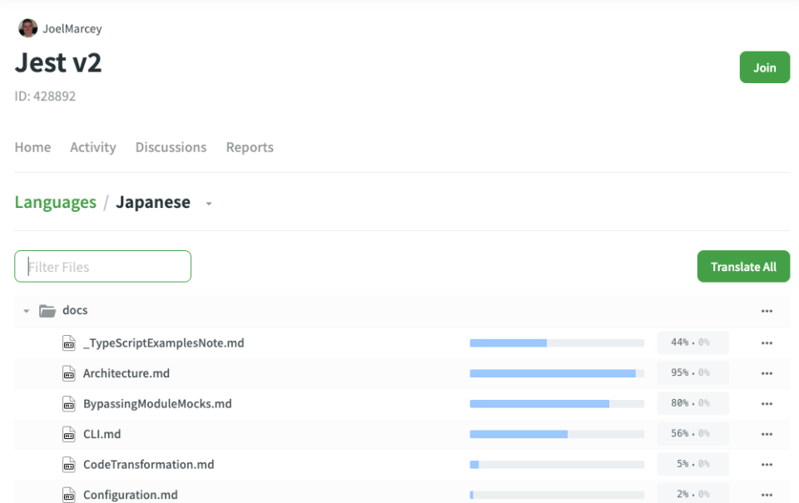799x503 pixels.
Task: Click the docs folder name
Action: 75,310
